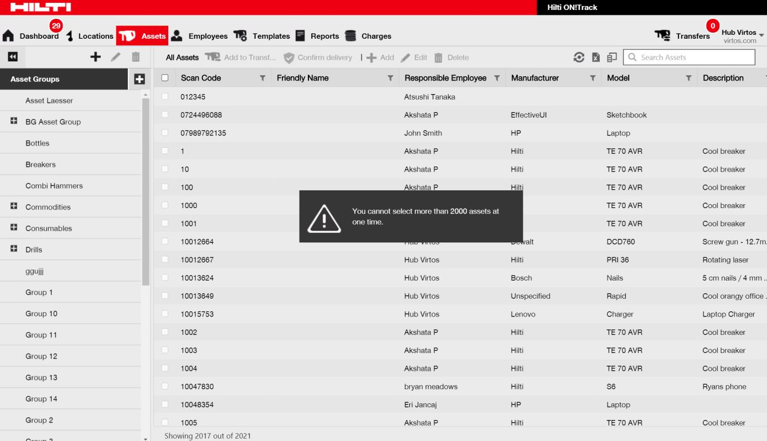Screen dimensions: 767x441
Task: Open the Templates tab
Action: coord(271,36)
